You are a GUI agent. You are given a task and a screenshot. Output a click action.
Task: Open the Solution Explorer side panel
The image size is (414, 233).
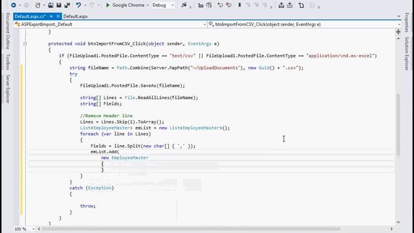coord(407,53)
